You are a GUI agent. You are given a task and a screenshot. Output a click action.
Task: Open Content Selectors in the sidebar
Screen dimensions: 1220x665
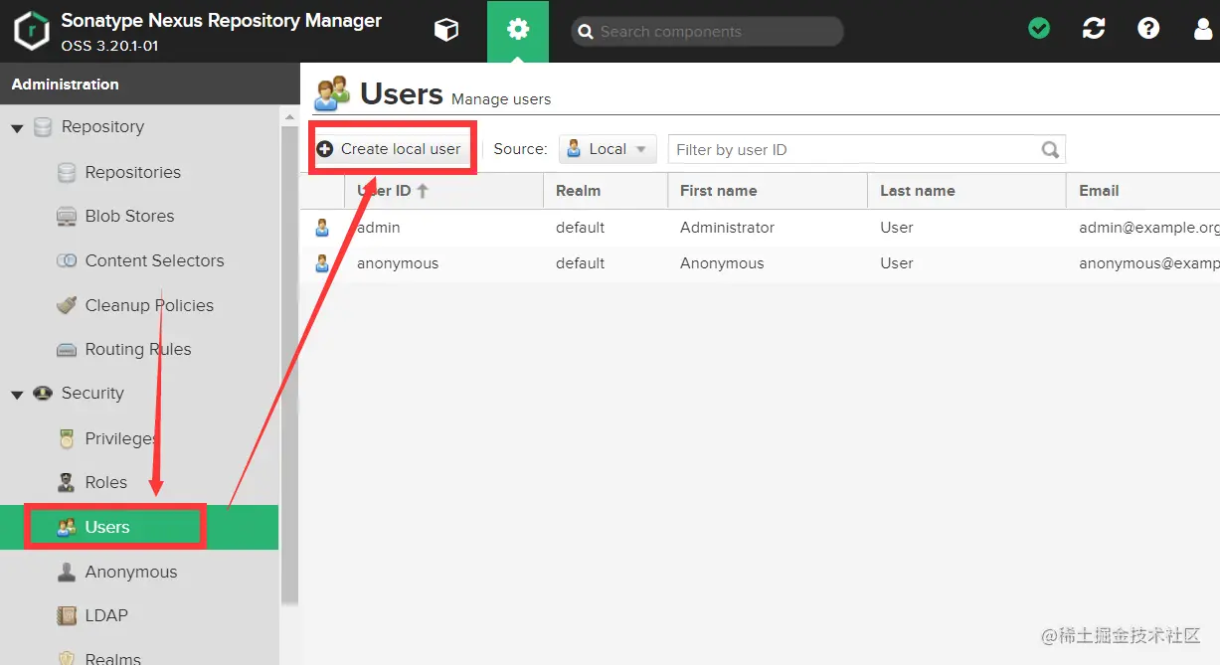154,260
